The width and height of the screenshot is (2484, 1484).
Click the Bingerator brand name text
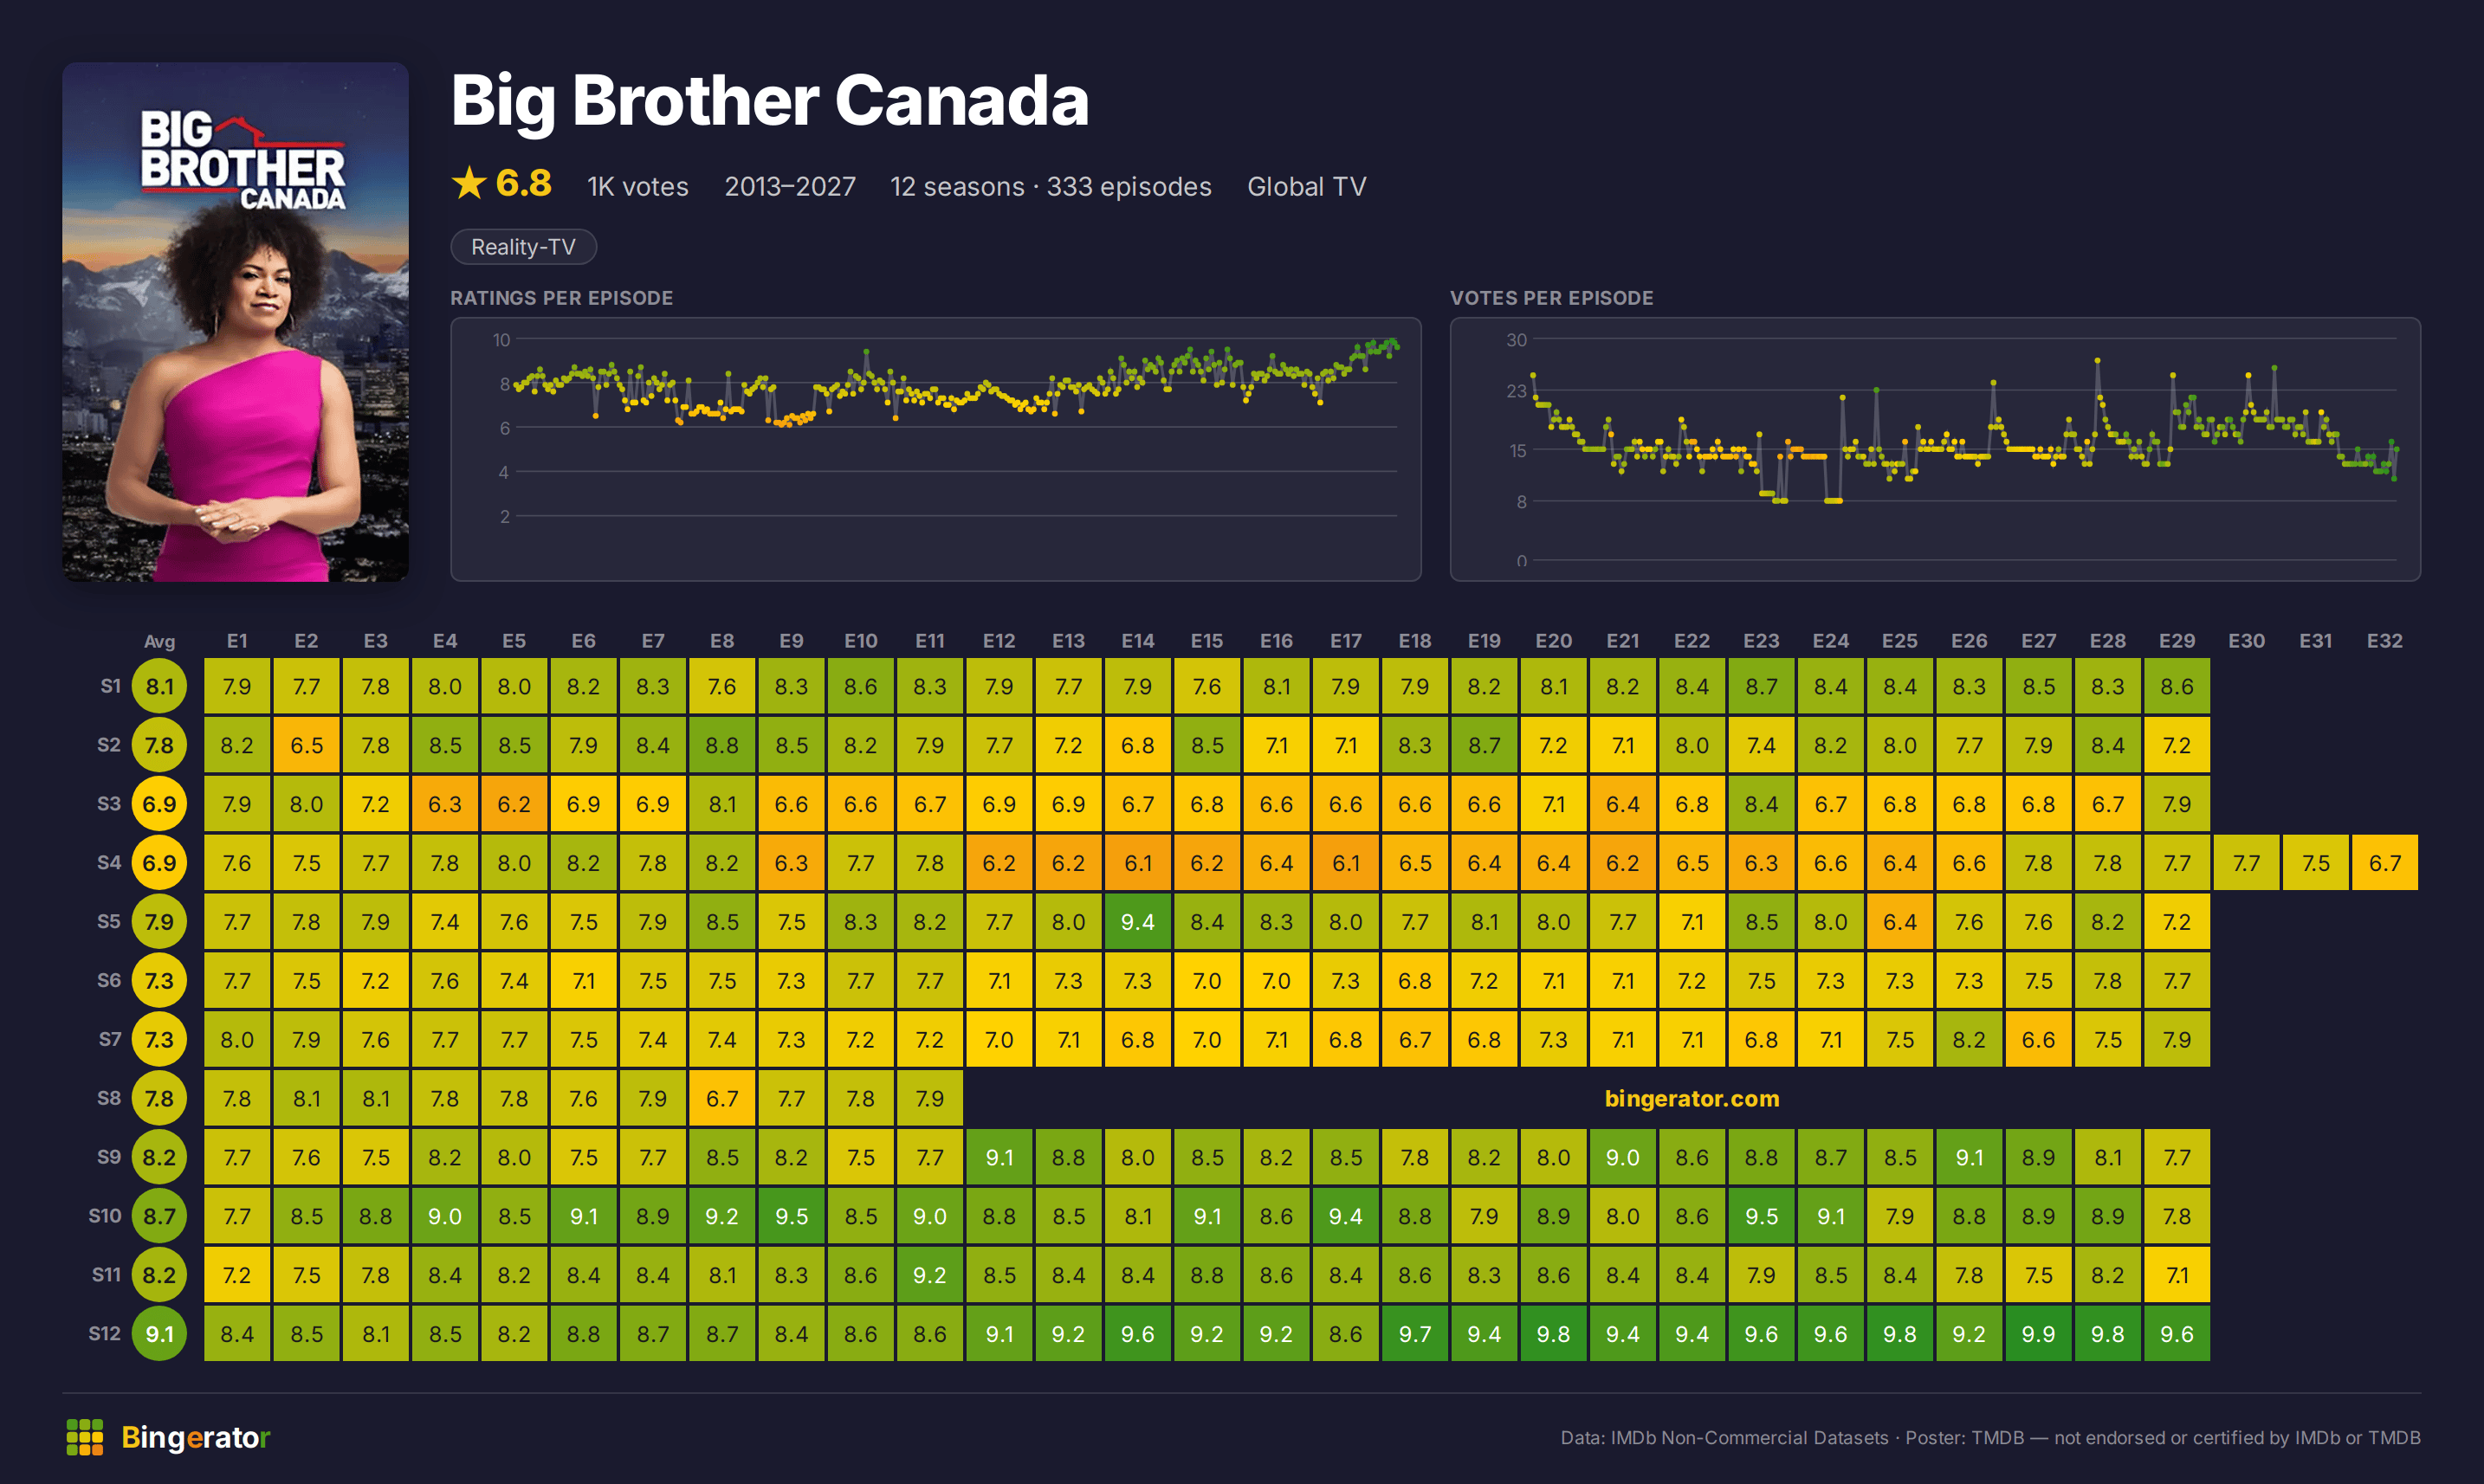point(196,1437)
